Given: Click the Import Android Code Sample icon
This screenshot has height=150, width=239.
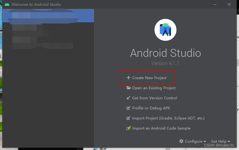Looking at the screenshot, I should click(129, 128).
